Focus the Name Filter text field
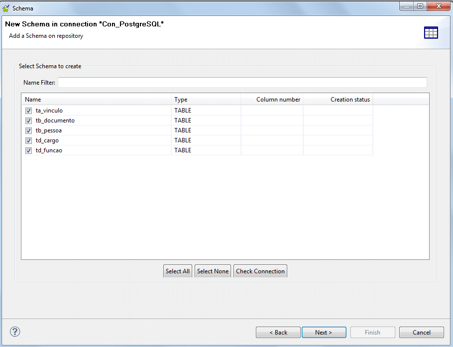 (242, 83)
